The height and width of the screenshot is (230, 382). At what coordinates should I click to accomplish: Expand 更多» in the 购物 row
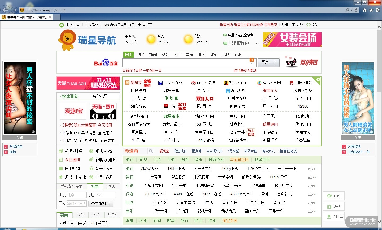(x=311, y=202)
